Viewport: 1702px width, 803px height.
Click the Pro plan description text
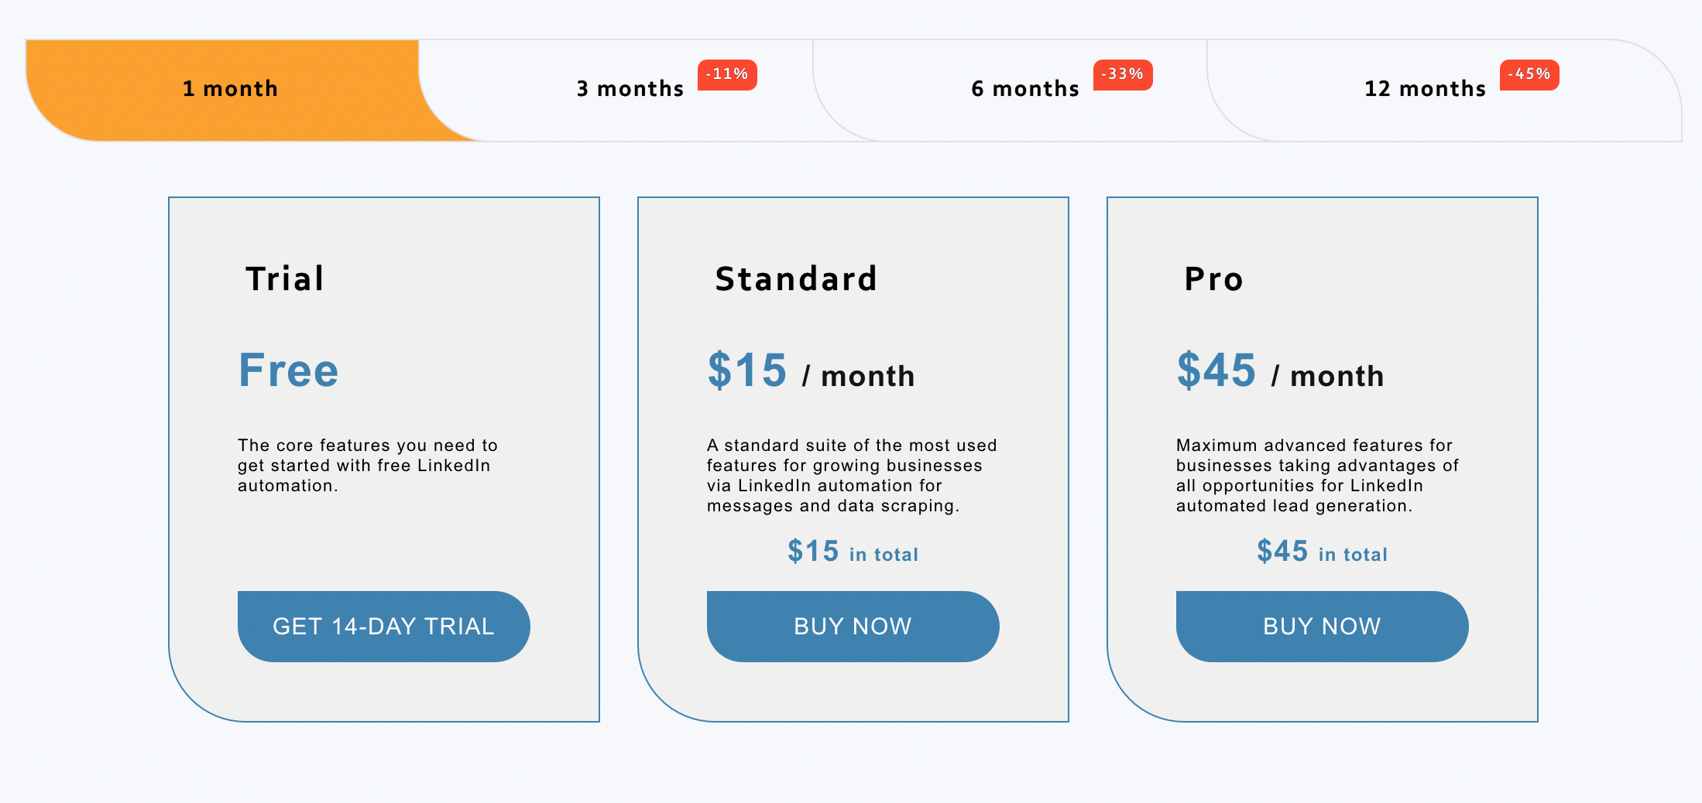(x=1316, y=476)
